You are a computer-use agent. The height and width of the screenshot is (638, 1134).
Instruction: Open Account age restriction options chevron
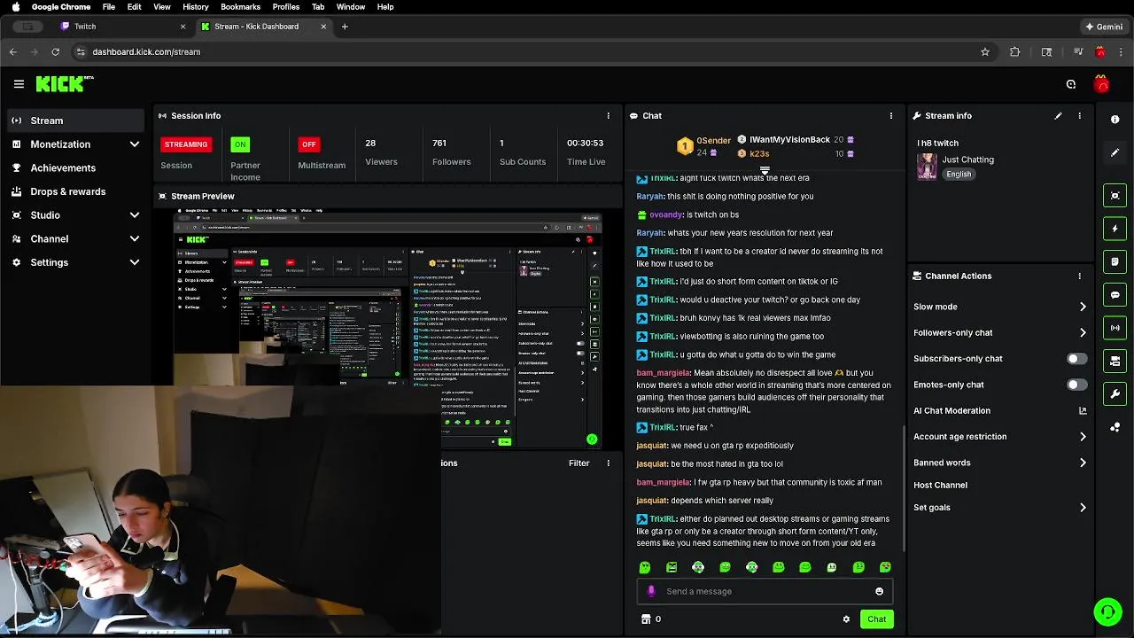1083,437
